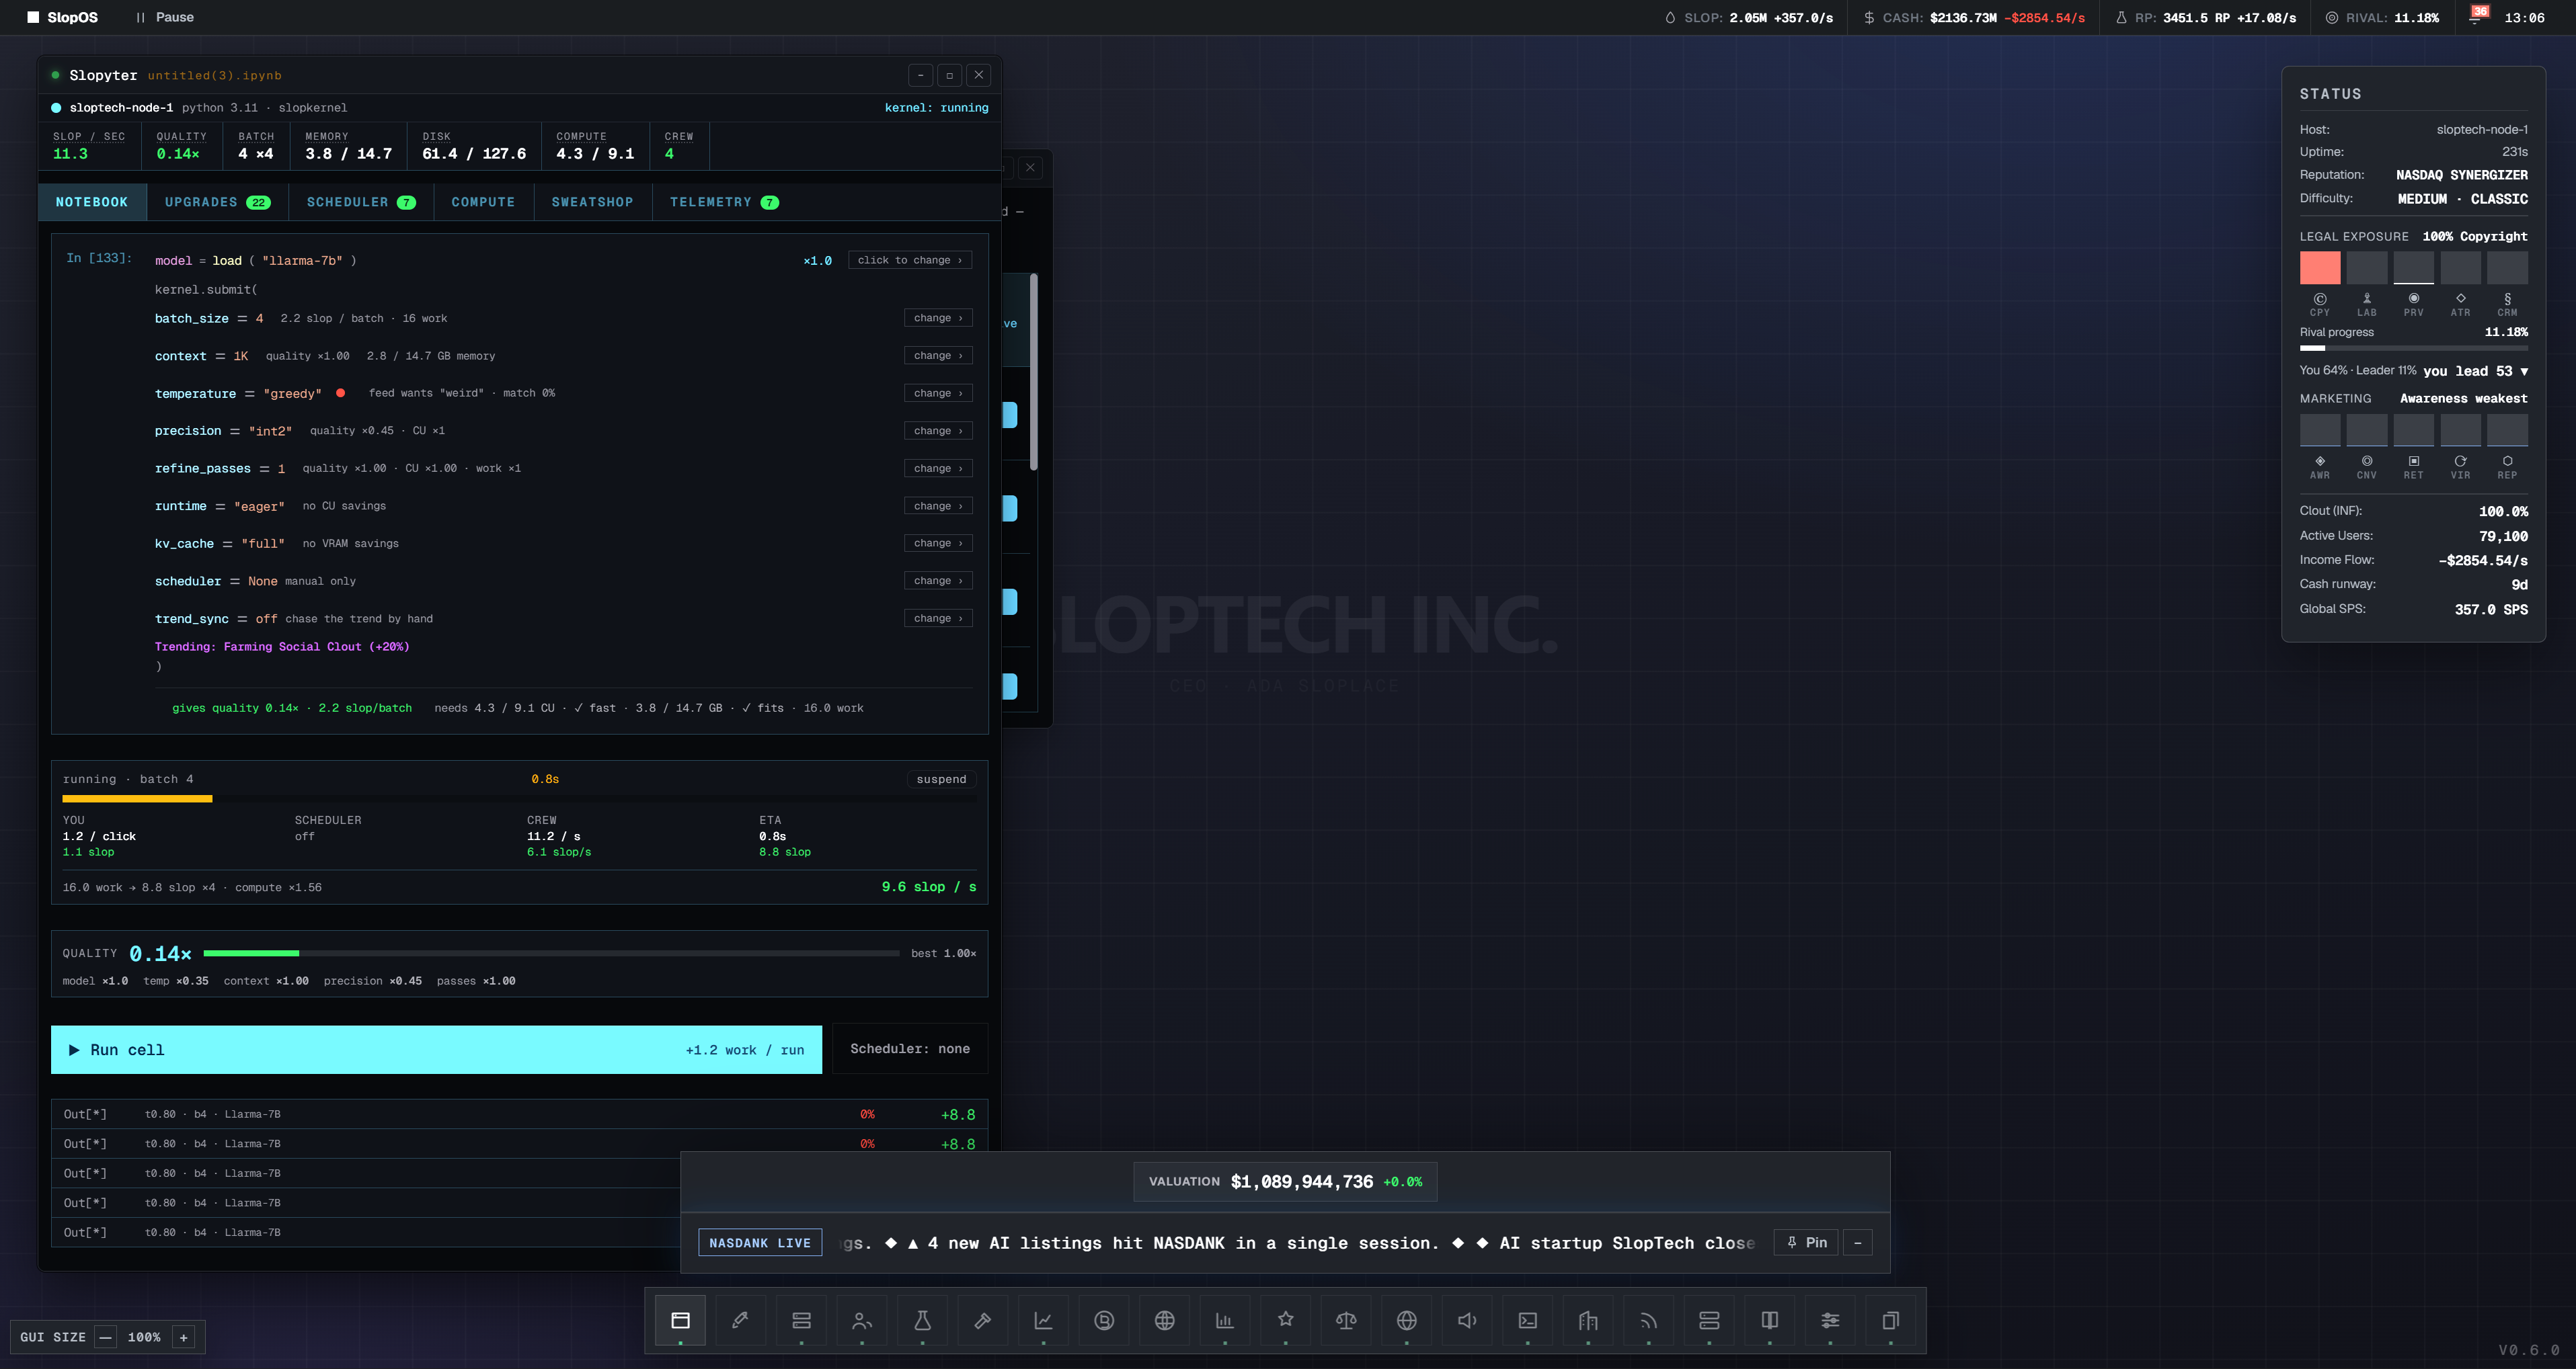2576x1369 pixels.
Task: Collapse the NASDANK ticker with minus button
Action: tap(1857, 1242)
